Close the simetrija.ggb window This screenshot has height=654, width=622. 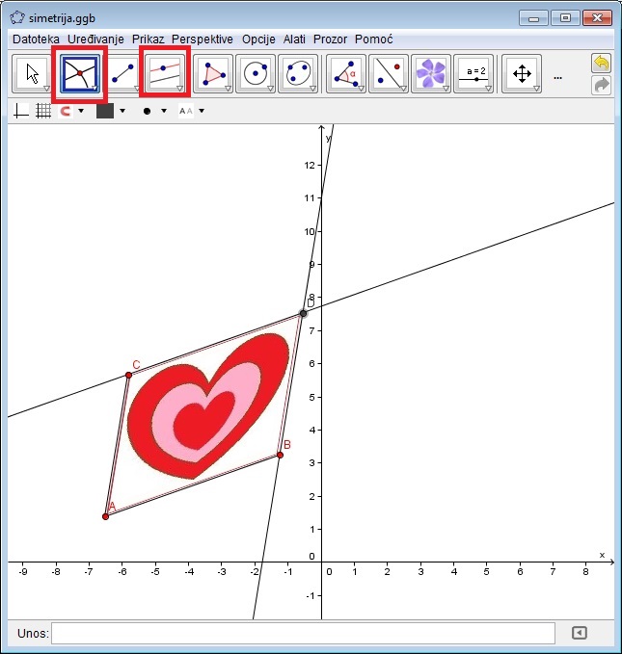pyautogui.click(x=597, y=18)
